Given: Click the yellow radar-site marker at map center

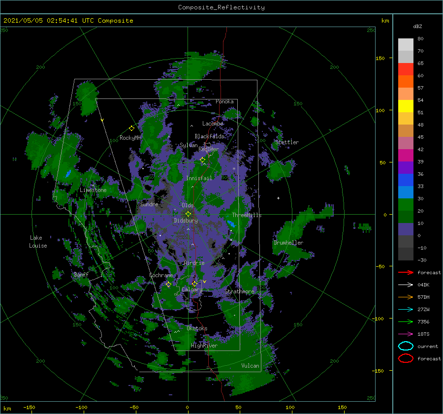Looking at the screenshot, I should tap(188, 214).
